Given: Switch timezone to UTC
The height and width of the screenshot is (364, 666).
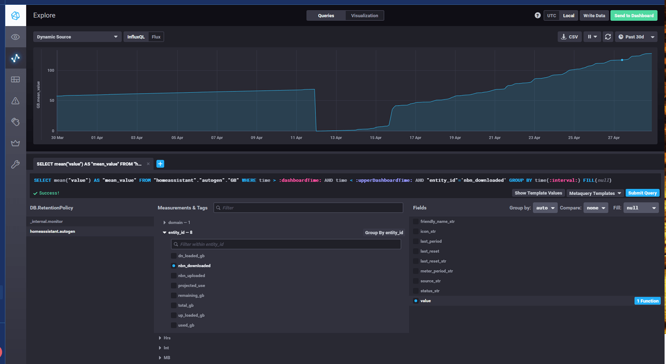Looking at the screenshot, I should tap(551, 15).
